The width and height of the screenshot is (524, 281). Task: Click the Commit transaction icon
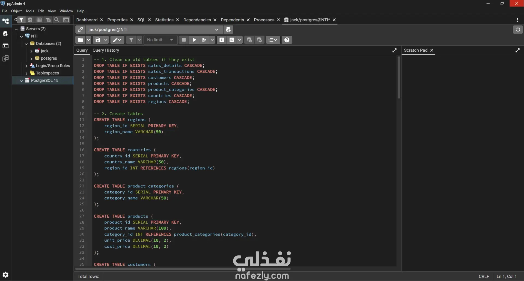pos(249,40)
